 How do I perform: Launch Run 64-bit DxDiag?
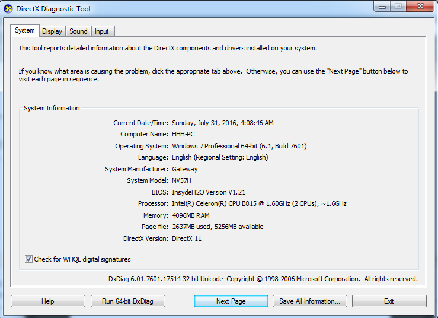click(x=127, y=301)
